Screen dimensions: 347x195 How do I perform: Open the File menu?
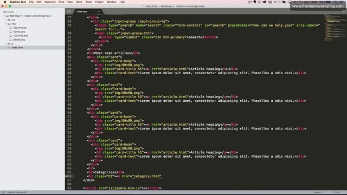click(31, 2)
